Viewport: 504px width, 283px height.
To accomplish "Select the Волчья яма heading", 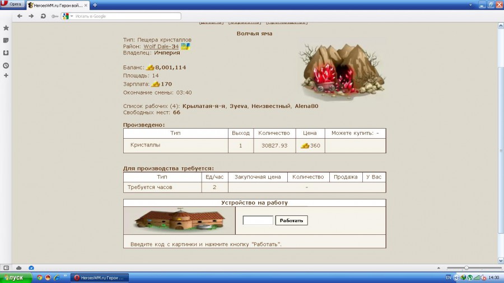I will pos(254,34).
